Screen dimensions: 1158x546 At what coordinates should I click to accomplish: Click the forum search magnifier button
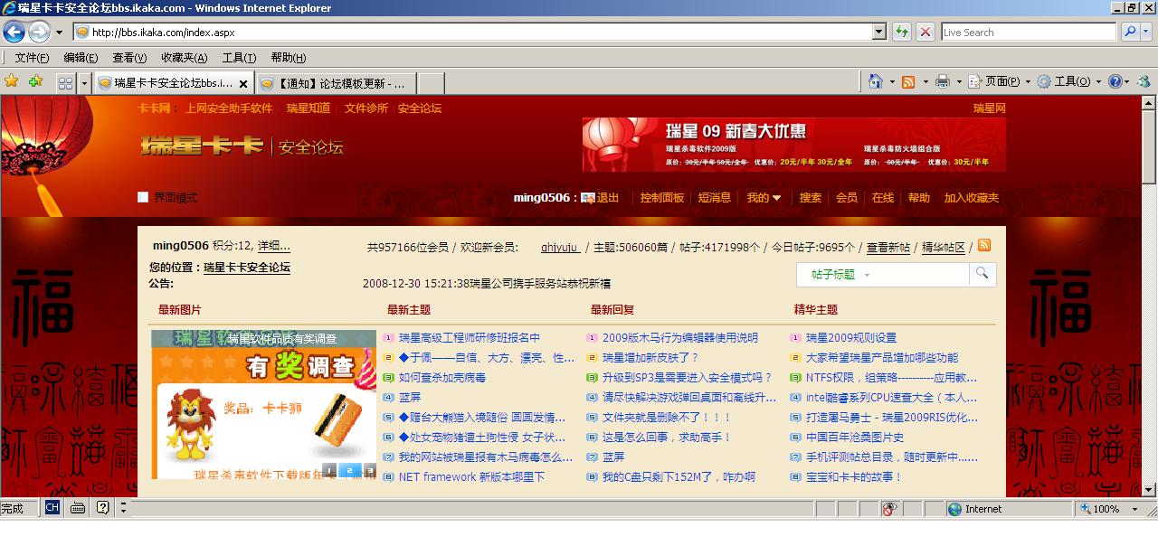click(x=982, y=273)
